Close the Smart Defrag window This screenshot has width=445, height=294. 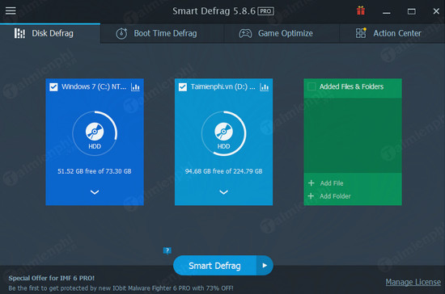click(436, 11)
